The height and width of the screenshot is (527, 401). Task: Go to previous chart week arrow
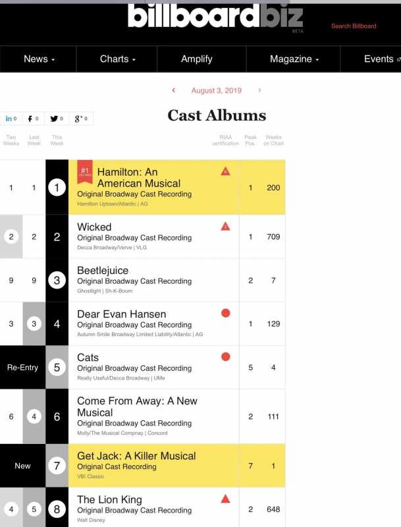[174, 90]
